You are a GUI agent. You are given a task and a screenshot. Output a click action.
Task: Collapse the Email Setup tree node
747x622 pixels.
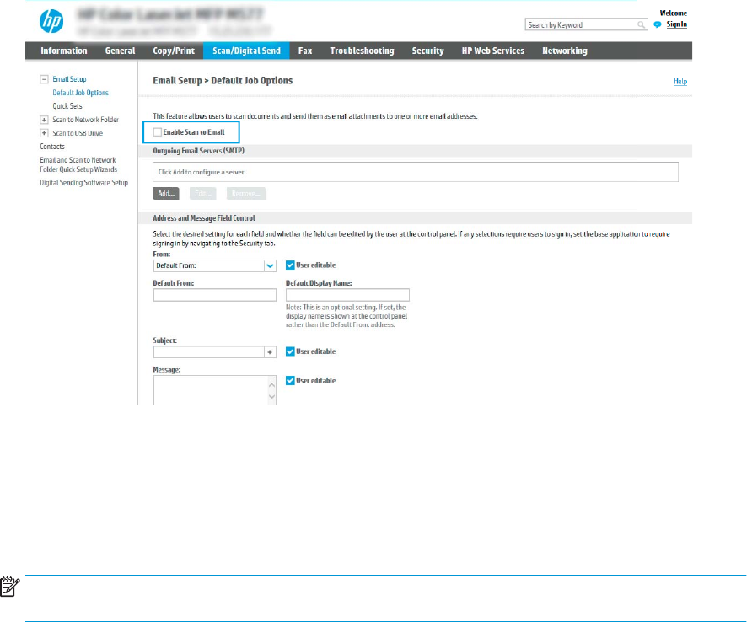tap(43, 79)
